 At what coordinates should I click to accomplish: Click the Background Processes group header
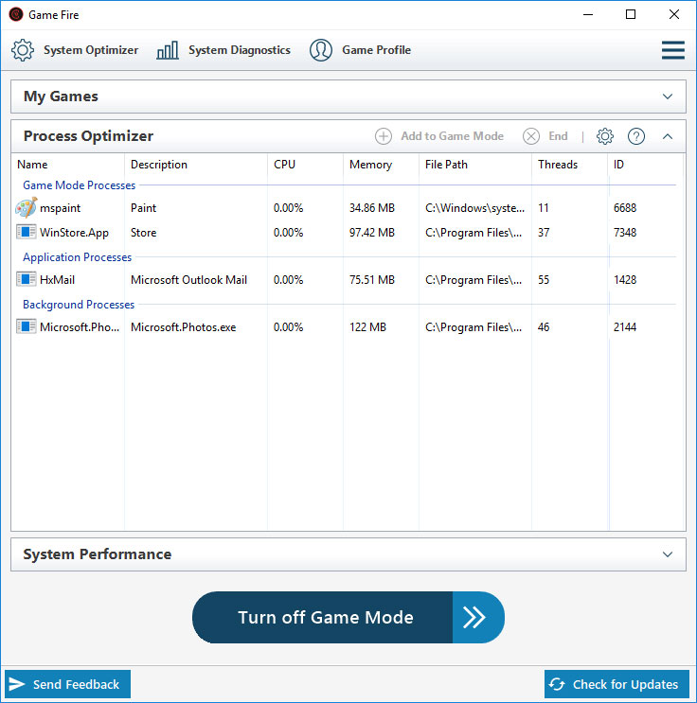point(79,305)
